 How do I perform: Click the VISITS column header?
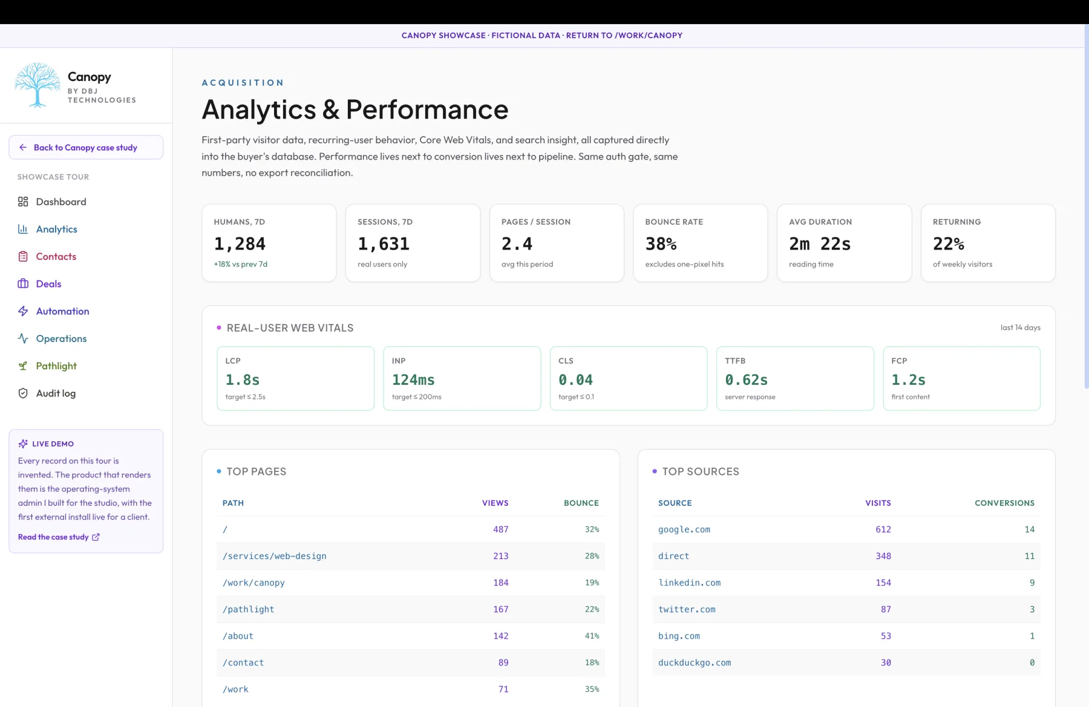click(x=878, y=503)
